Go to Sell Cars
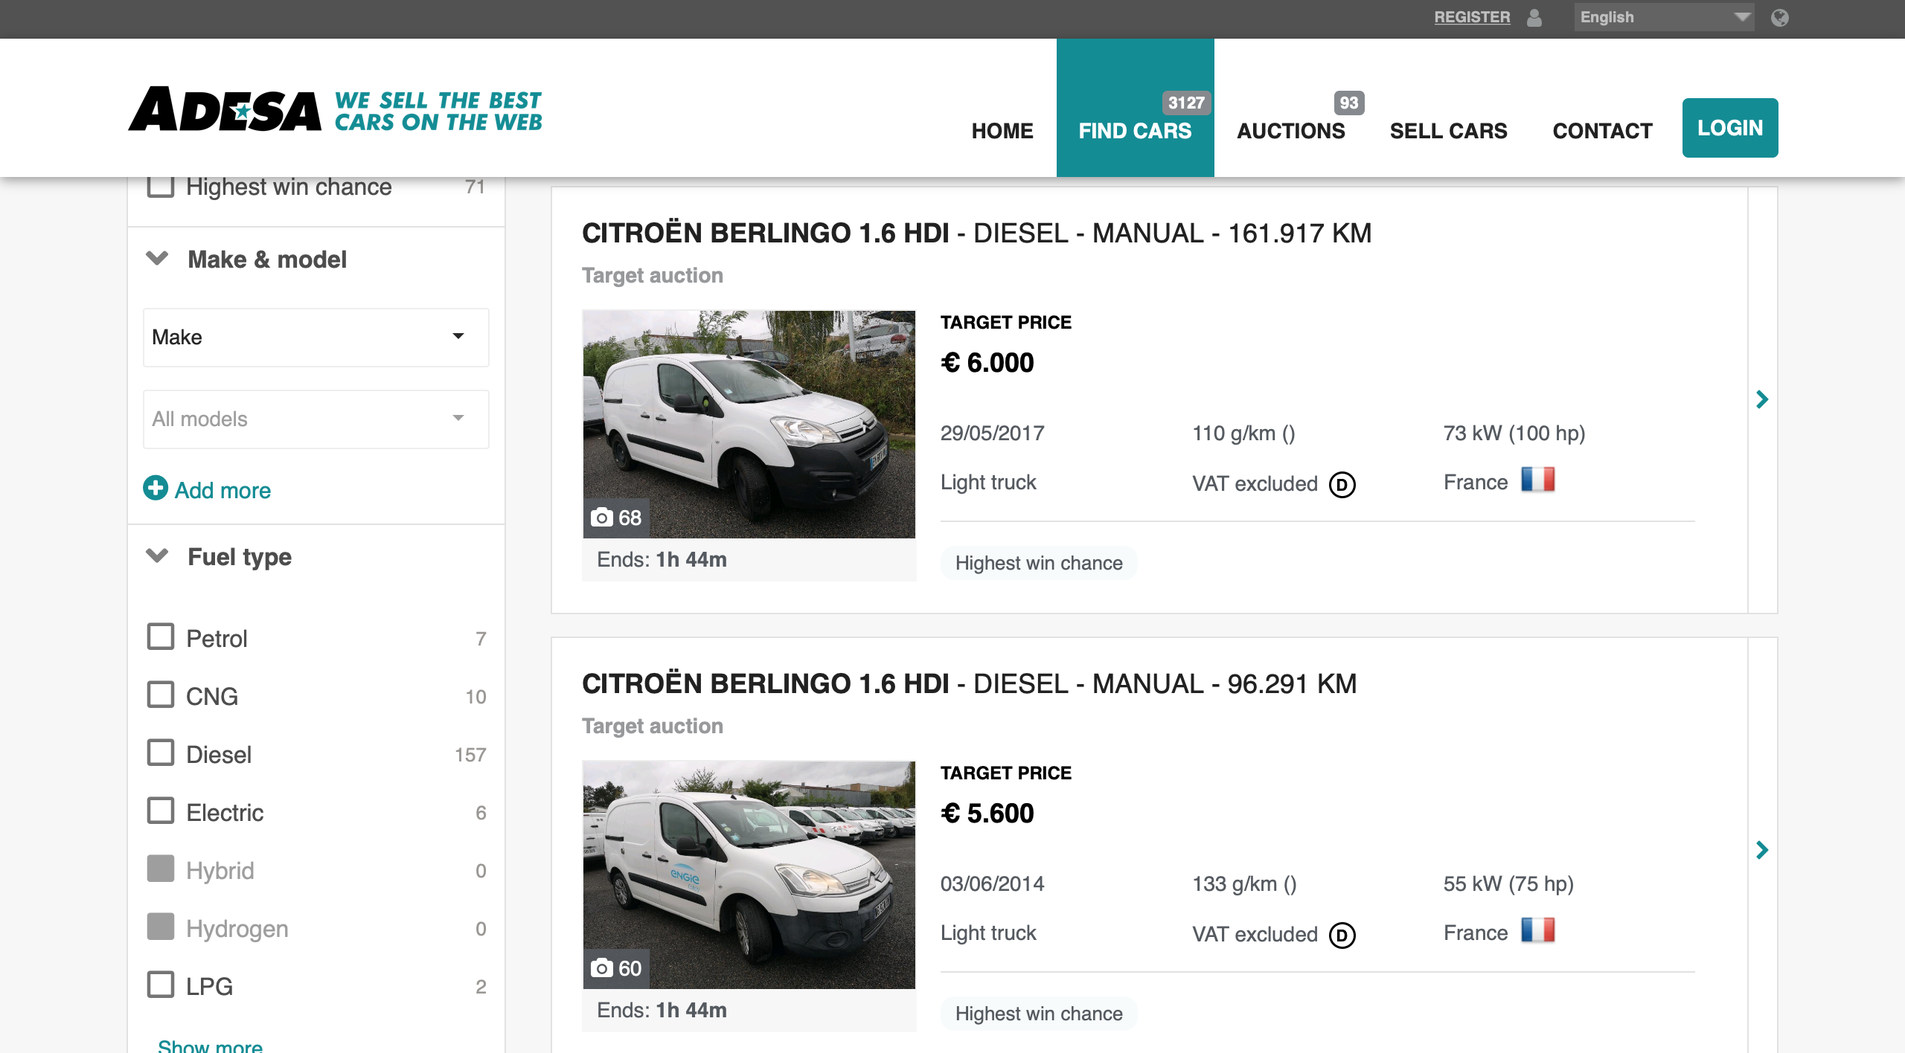 [1449, 131]
